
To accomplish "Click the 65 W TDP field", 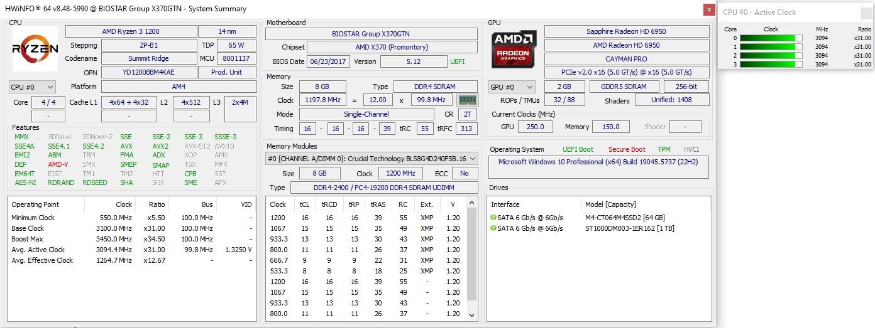I will click(236, 45).
